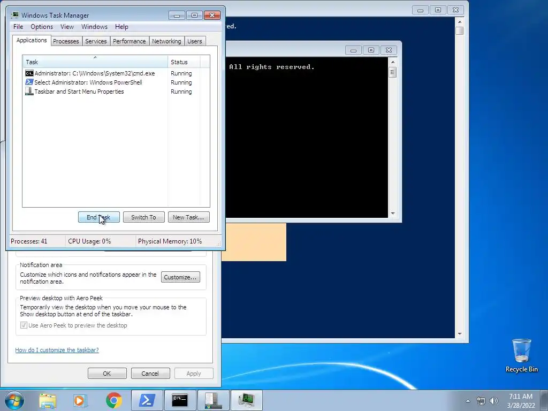Sort by the Status column header
Image resolution: width=548 pixels, height=411 pixels.
point(184,62)
